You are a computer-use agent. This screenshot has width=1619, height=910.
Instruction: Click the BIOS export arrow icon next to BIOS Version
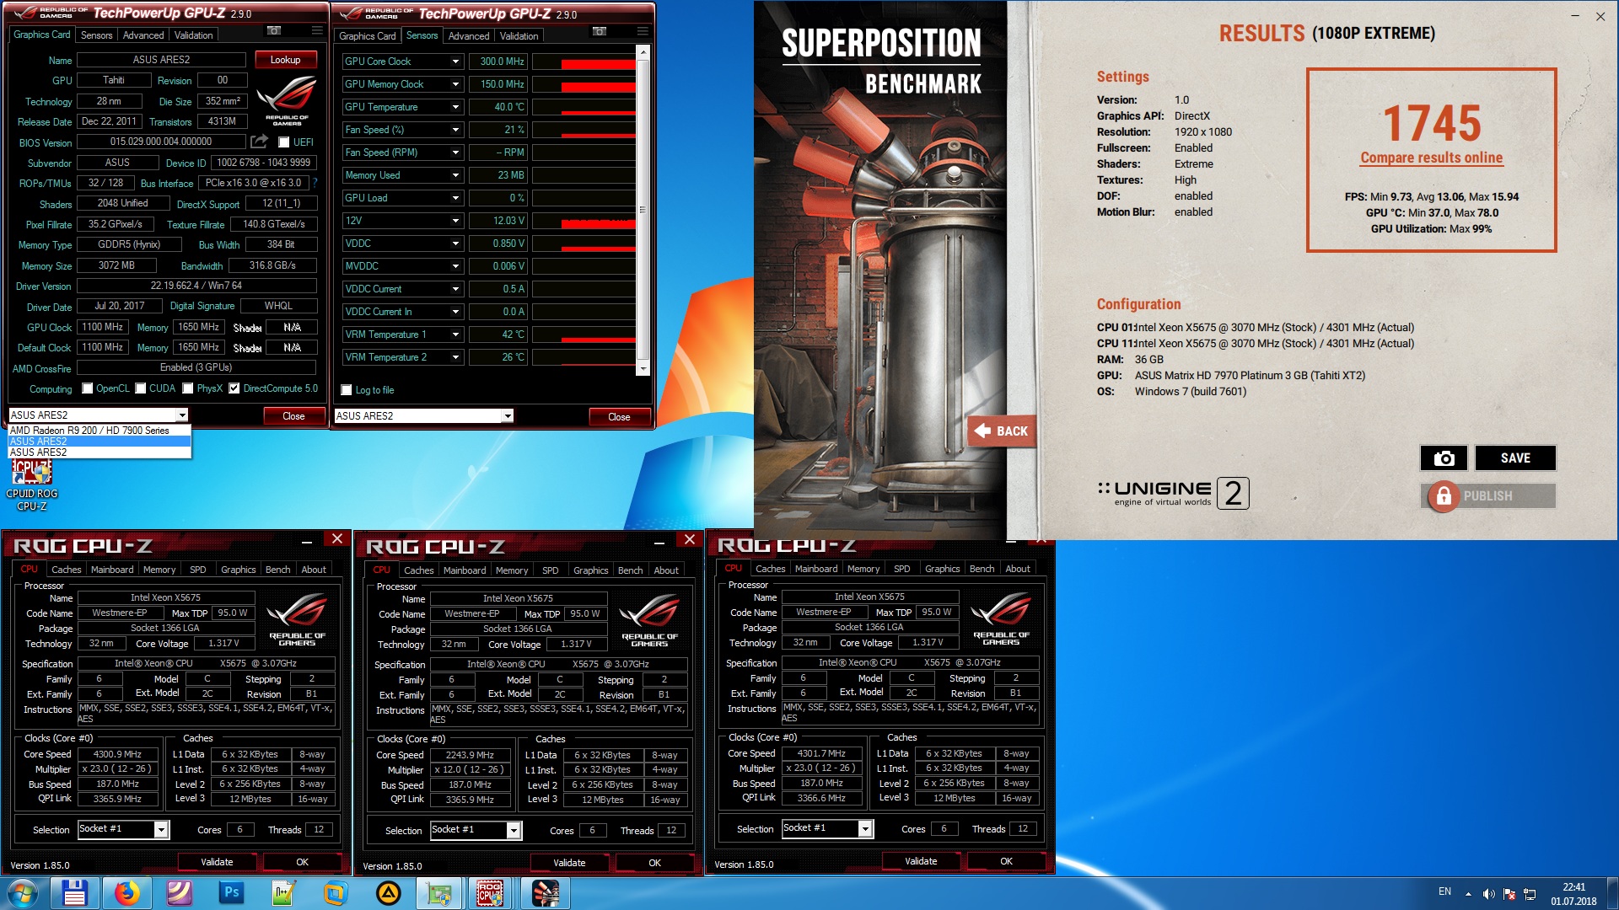260,142
